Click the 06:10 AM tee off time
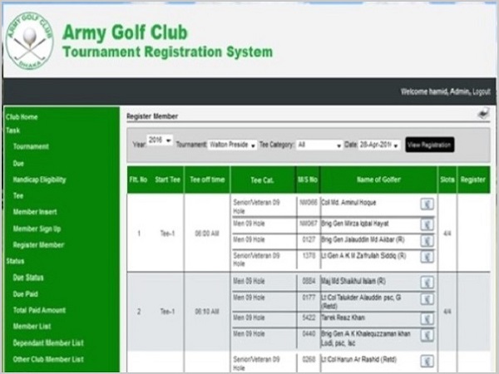This screenshot has width=499, height=374. [x=207, y=312]
